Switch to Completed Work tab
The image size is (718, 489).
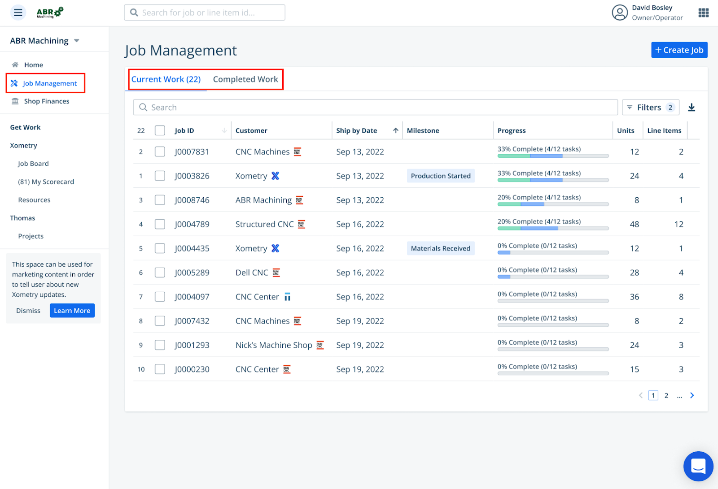click(245, 79)
